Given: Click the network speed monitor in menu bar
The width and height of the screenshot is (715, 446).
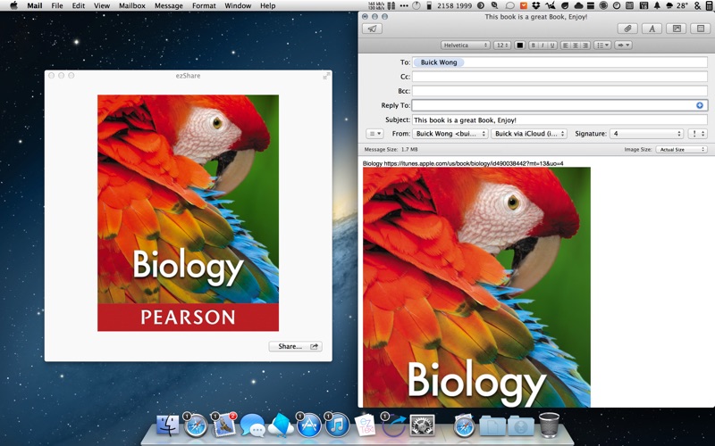Looking at the screenshot, I should [x=374, y=5].
